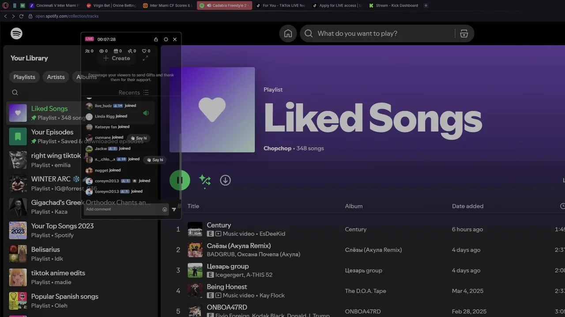Send comment with paper plane icon

(x=174, y=210)
